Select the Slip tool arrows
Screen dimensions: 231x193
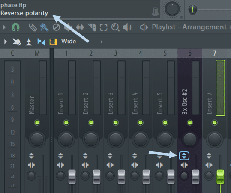coord(80,27)
